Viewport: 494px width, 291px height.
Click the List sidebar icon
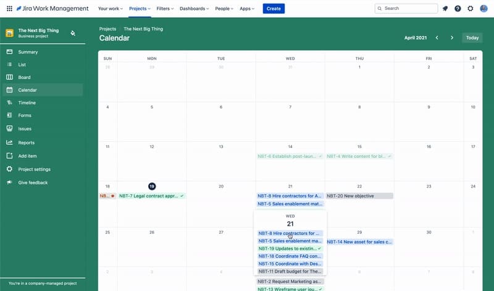9,65
